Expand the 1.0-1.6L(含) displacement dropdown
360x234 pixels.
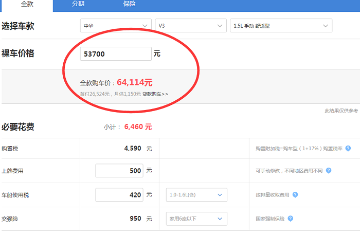pyautogui.click(x=196, y=195)
